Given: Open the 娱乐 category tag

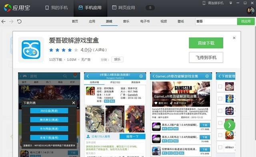Looking at the screenshot, I should coord(117,60).
